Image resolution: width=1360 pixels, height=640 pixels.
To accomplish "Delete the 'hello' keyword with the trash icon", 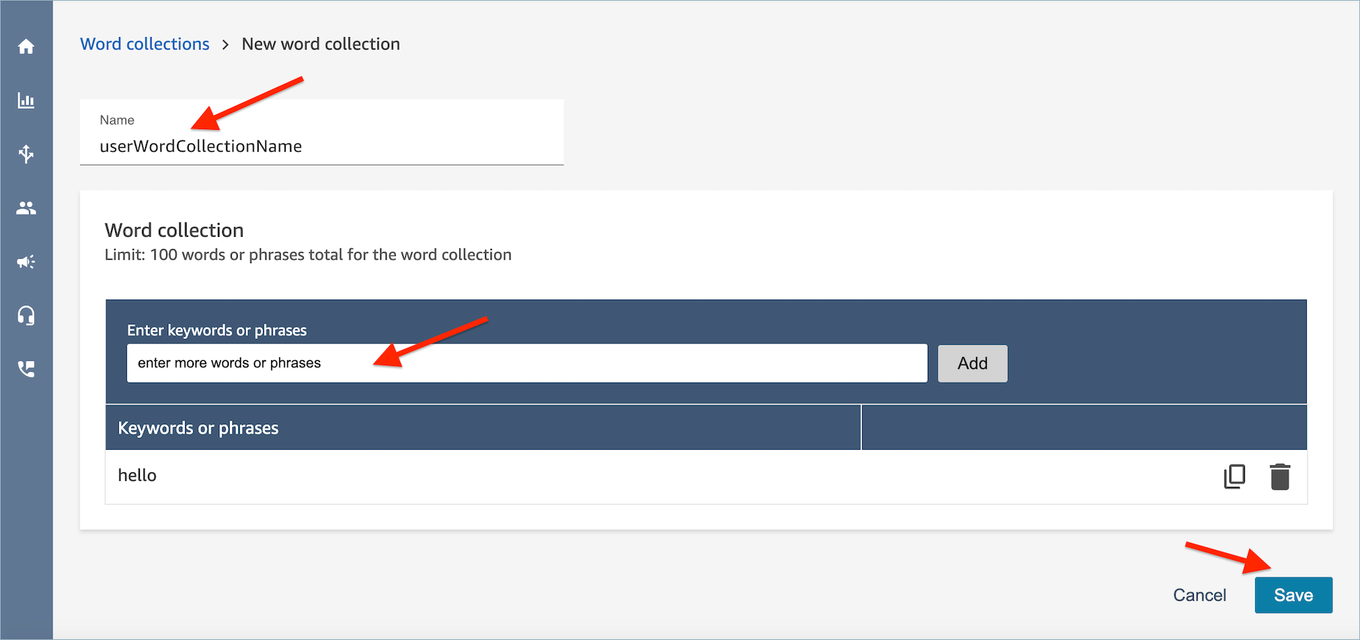I will pos(1281,476).
